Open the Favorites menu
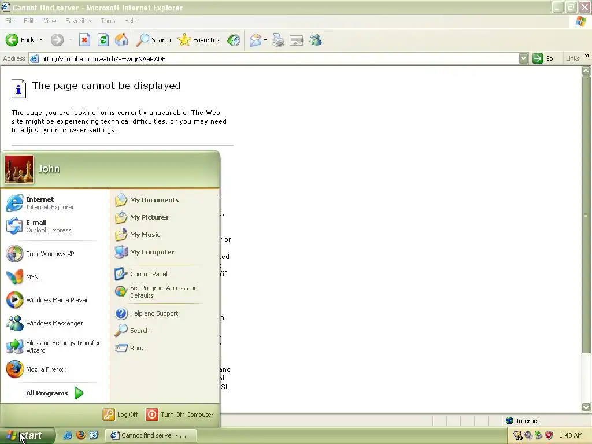This screenshot has width=592, height=444. pyautogui.click(x=79, y=21)
